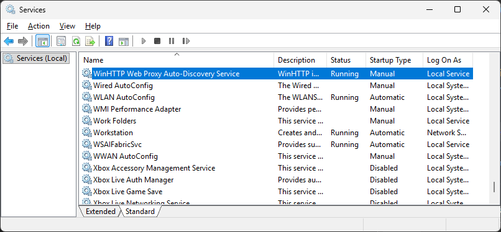Click the Start Service play icon

pos(144,41)
